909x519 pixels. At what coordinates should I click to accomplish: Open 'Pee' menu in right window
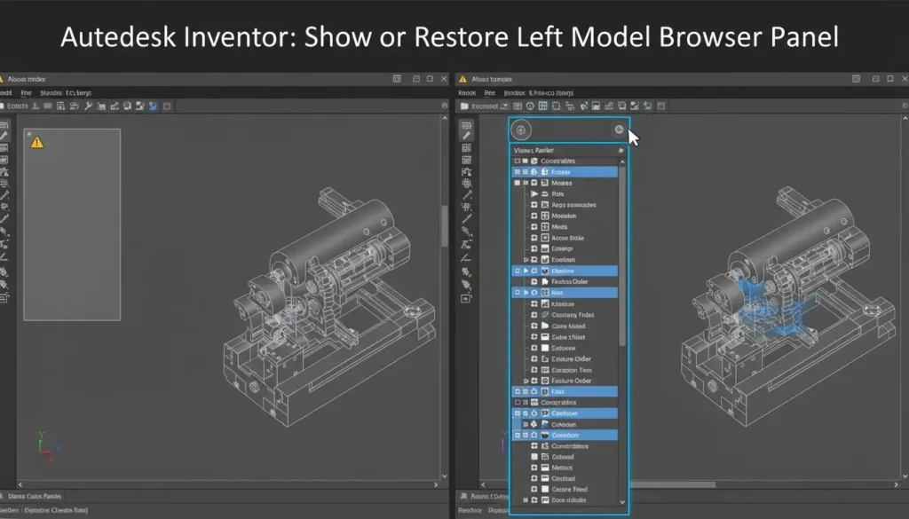[489, 92]
